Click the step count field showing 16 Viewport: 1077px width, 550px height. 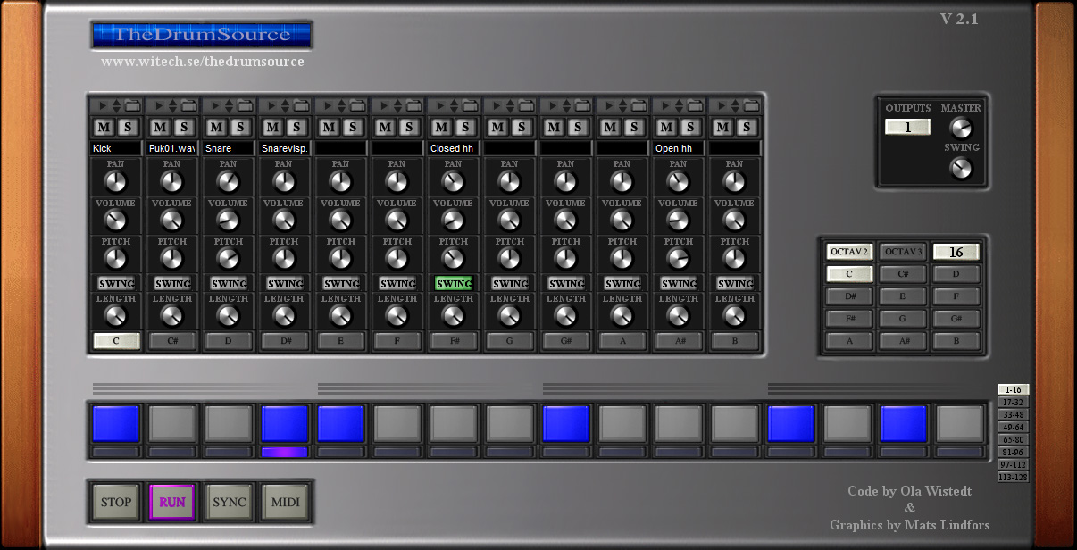pos(956,252)
